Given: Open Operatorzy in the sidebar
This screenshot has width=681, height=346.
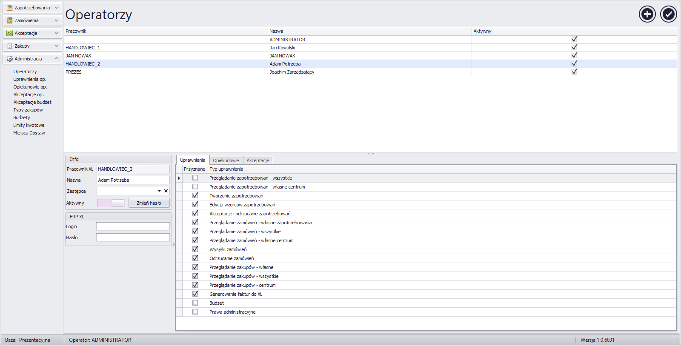Looking at the screenshot, I should (25, 71).
